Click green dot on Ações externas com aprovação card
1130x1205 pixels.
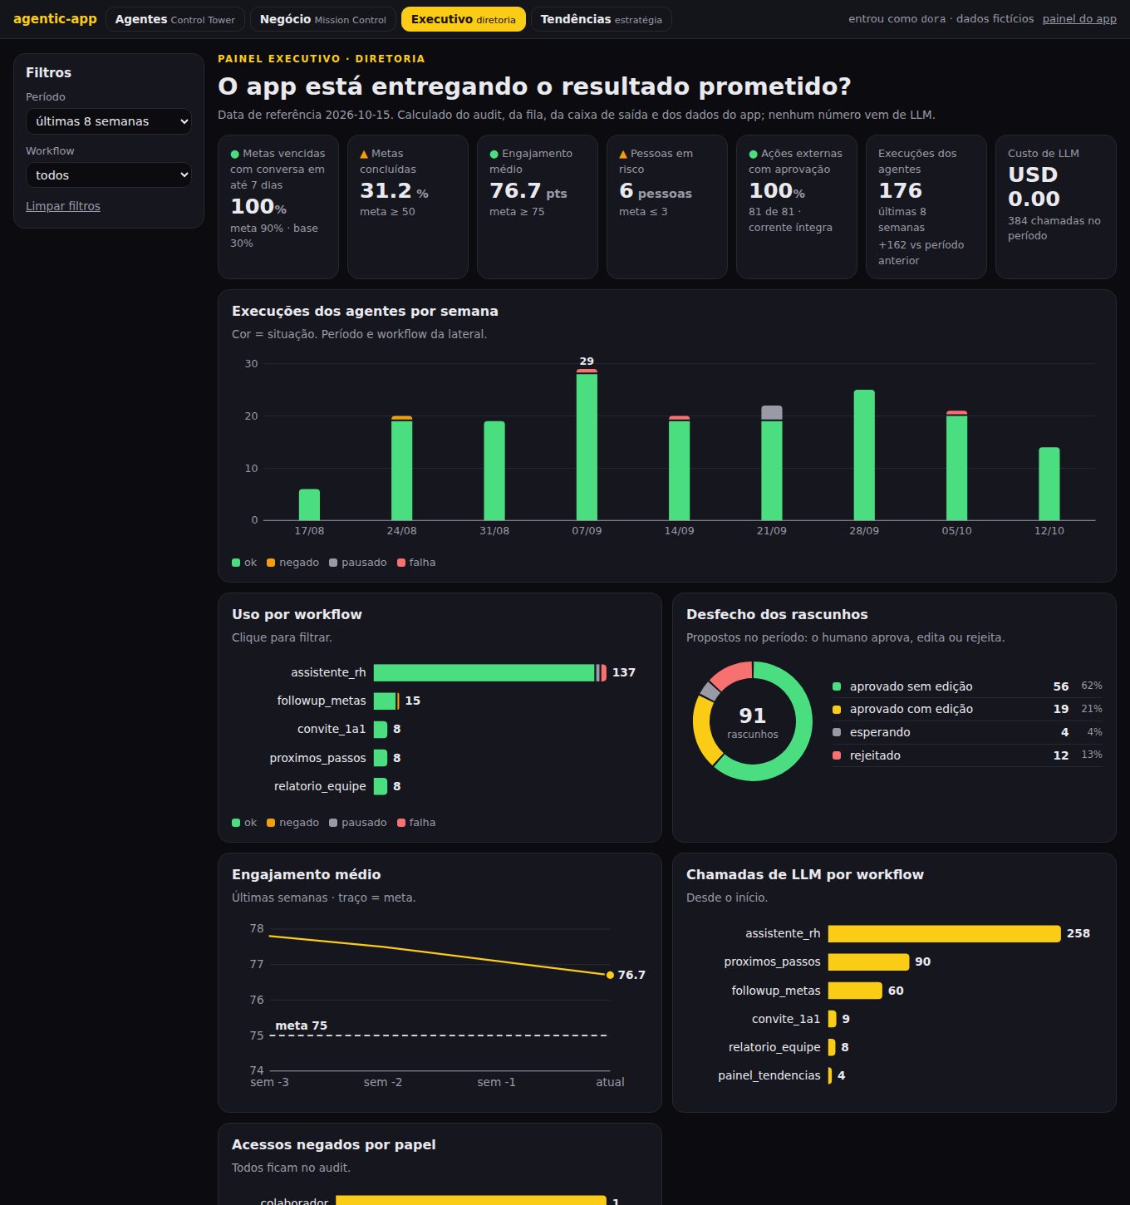(753, 154)
